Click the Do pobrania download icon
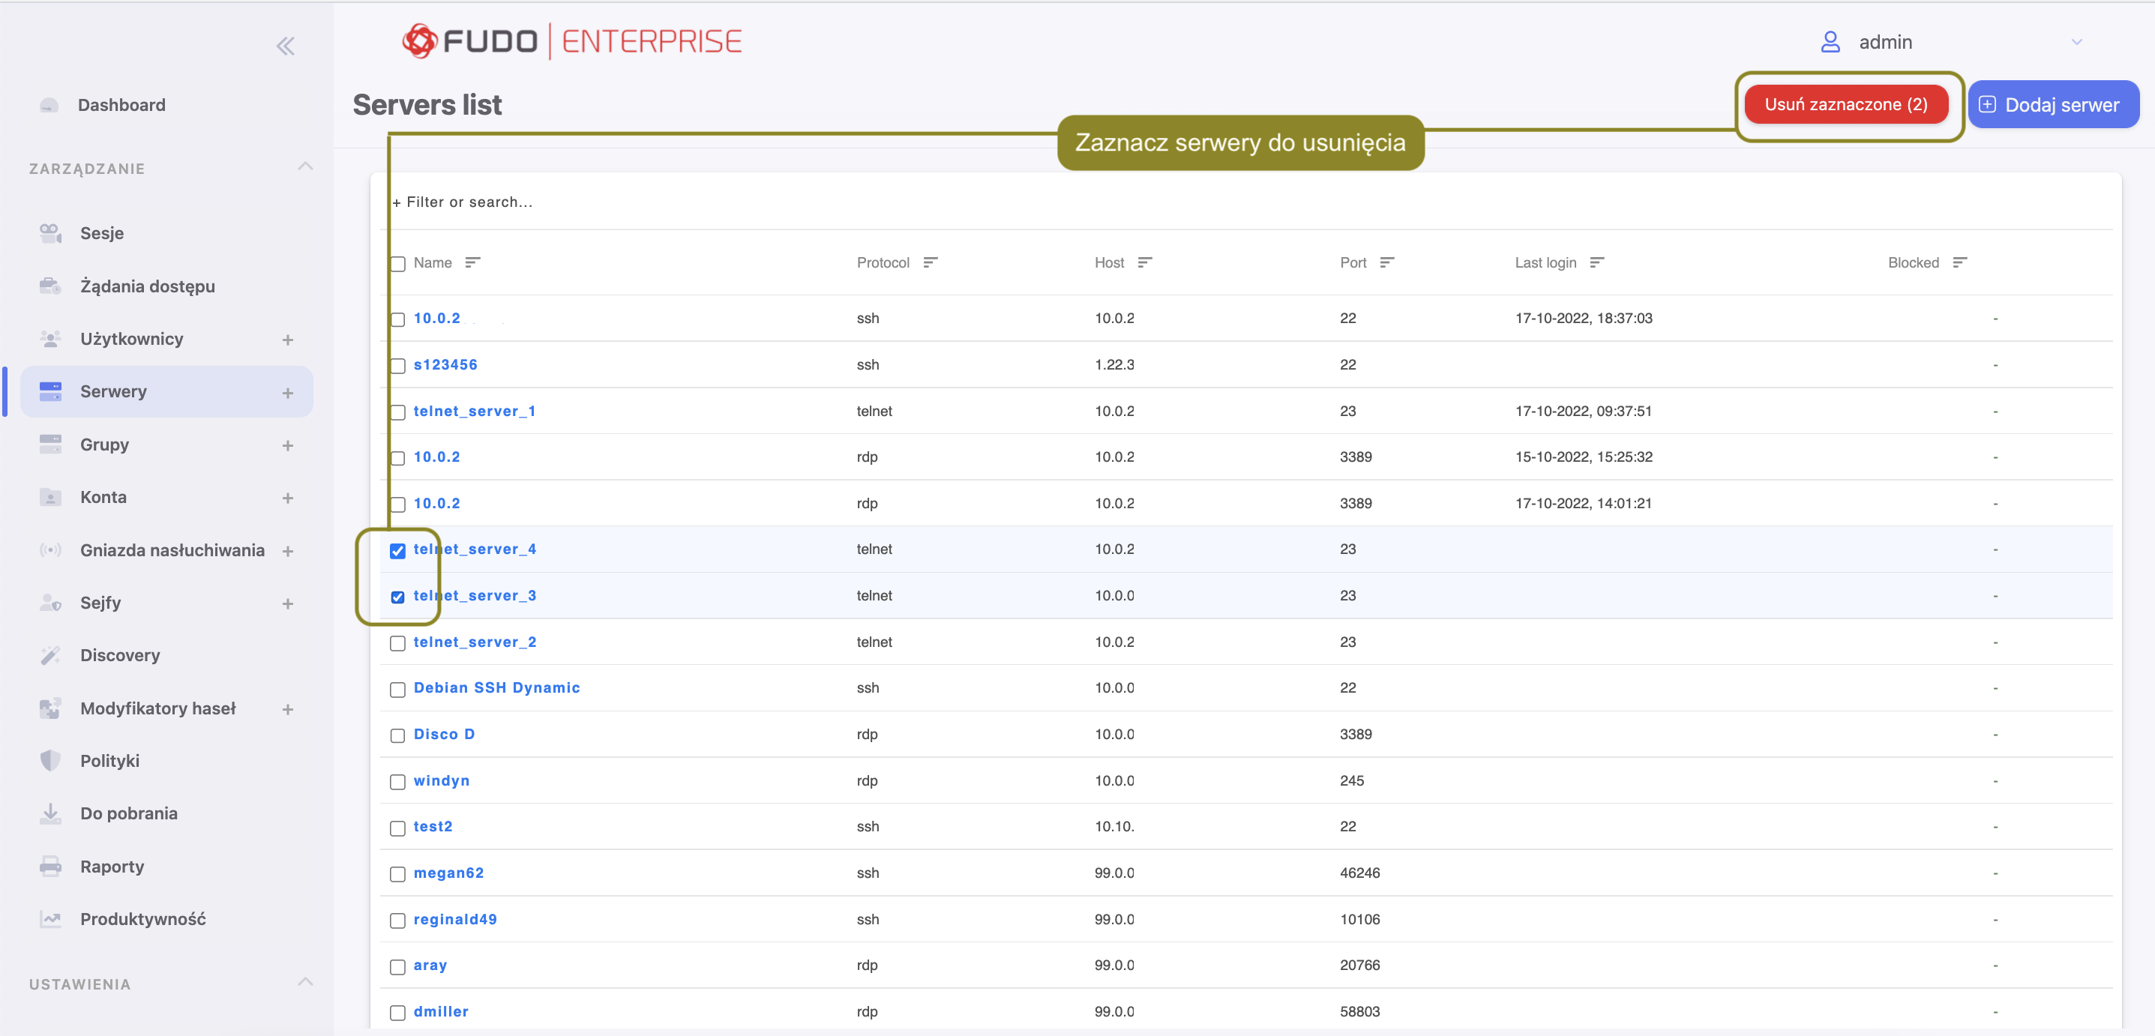Viewport: 2155px width, 1036px height. [50, 813]
